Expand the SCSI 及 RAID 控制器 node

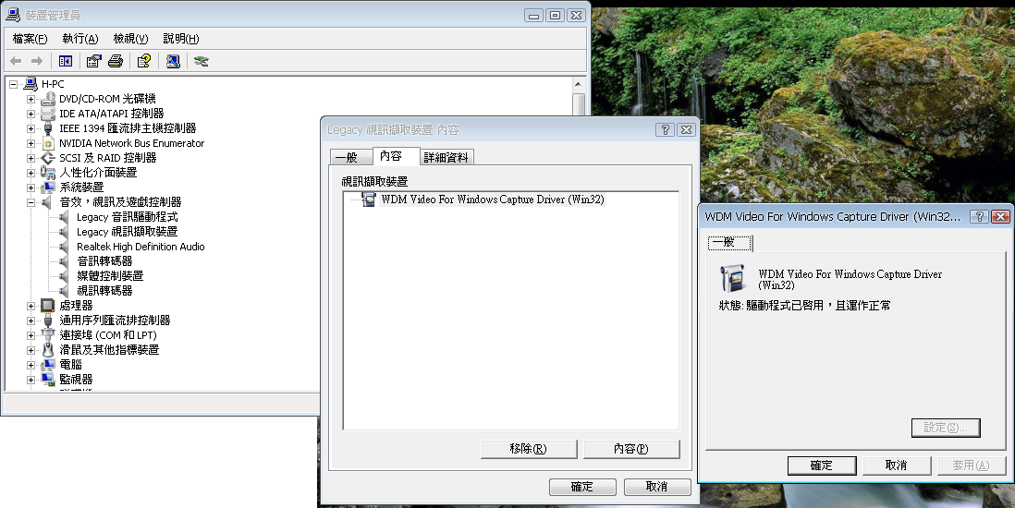(x=31, y=158)
